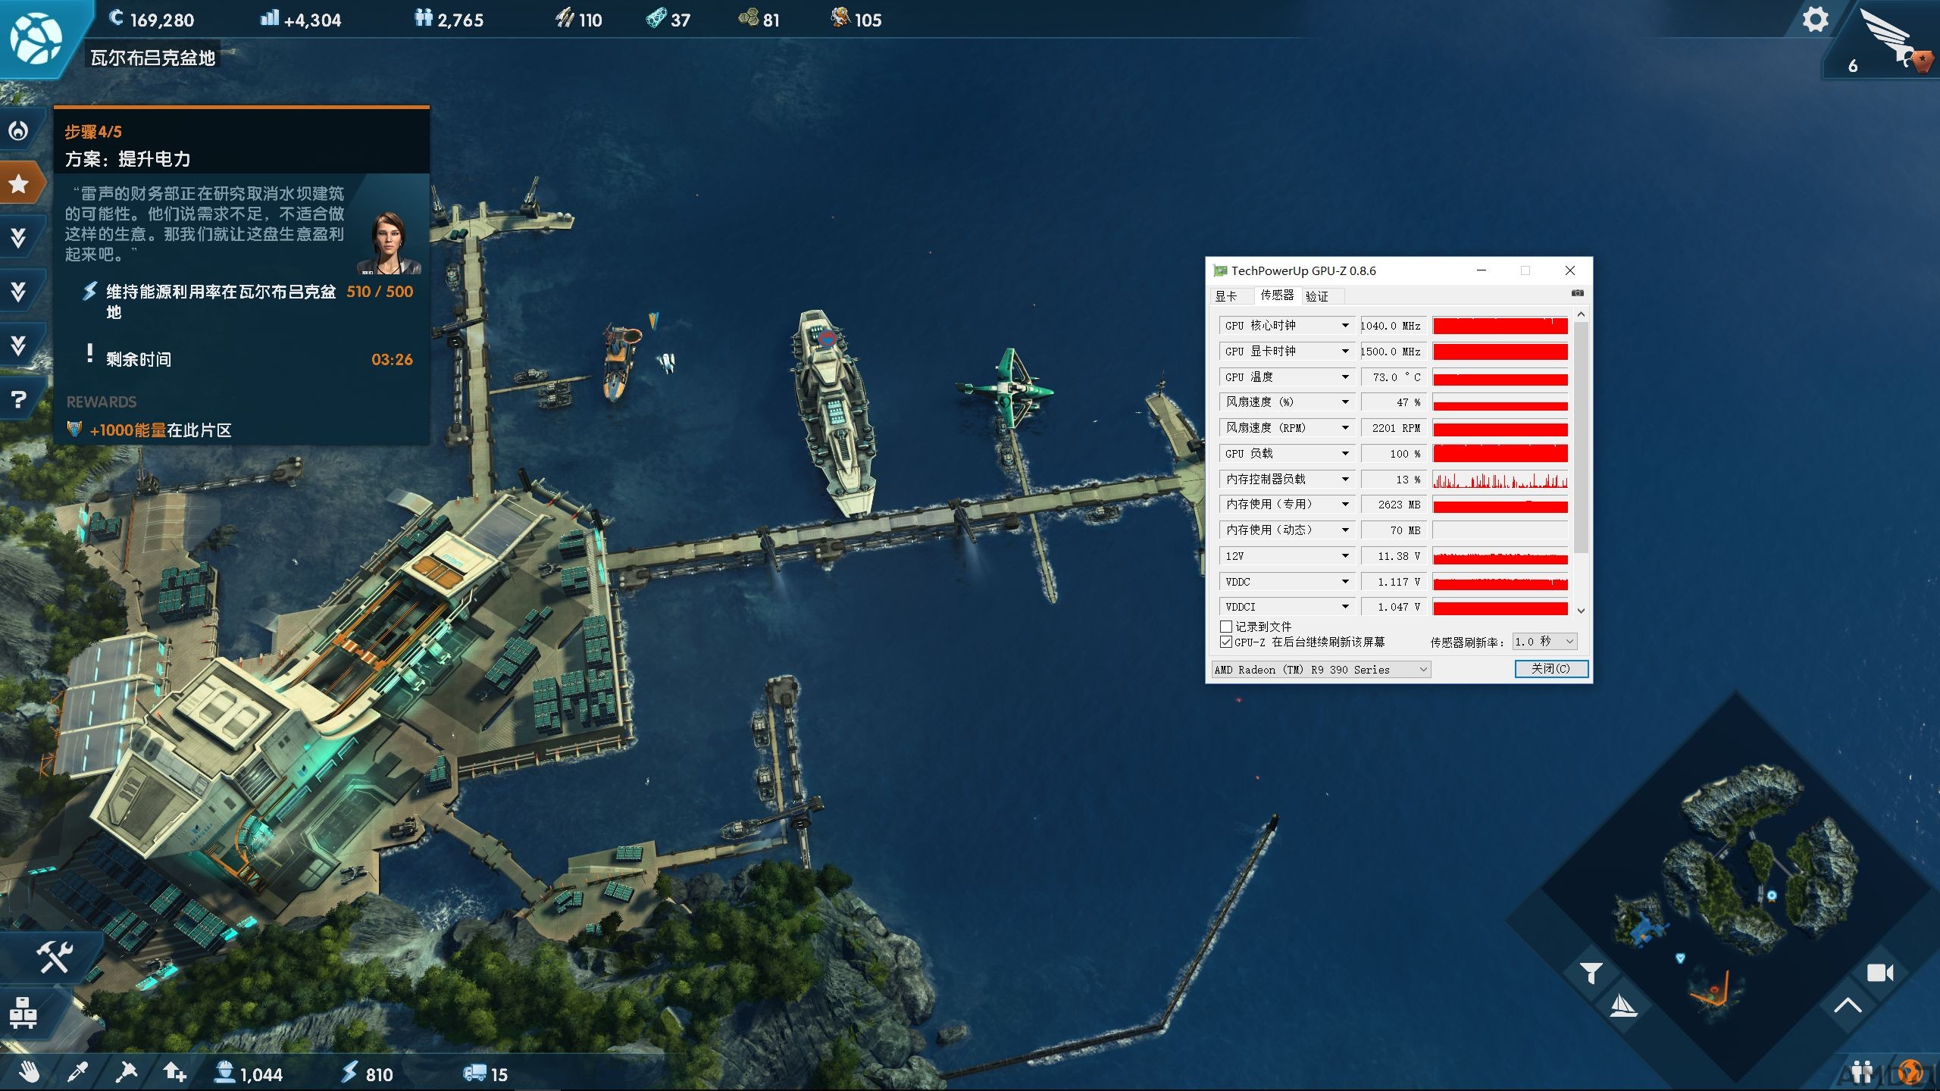The height and width of the screenshot is (1091, 1940).
Task: Select the upgrade arrow tool
Action: coord(174,1073)
